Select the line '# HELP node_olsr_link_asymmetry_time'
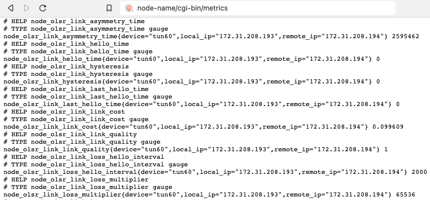This screenshot has width=430, height=200. 74,21
